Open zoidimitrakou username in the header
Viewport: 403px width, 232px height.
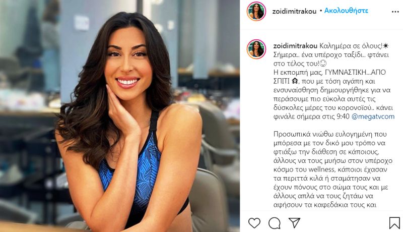[294, 11]
